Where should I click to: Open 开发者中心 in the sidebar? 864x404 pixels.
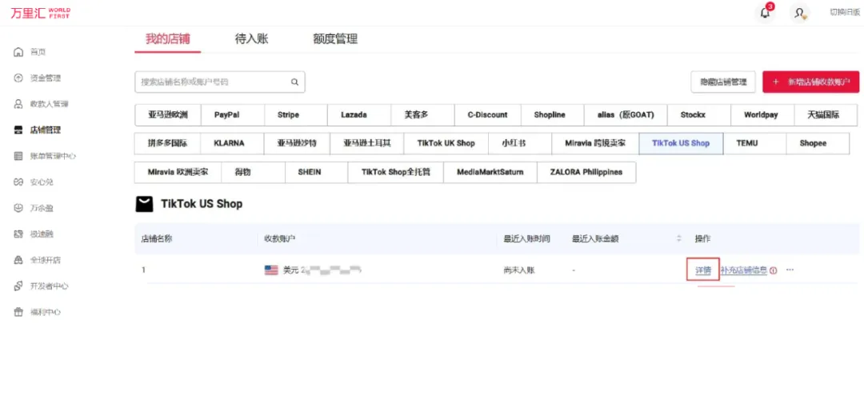[x=49, y=286]
